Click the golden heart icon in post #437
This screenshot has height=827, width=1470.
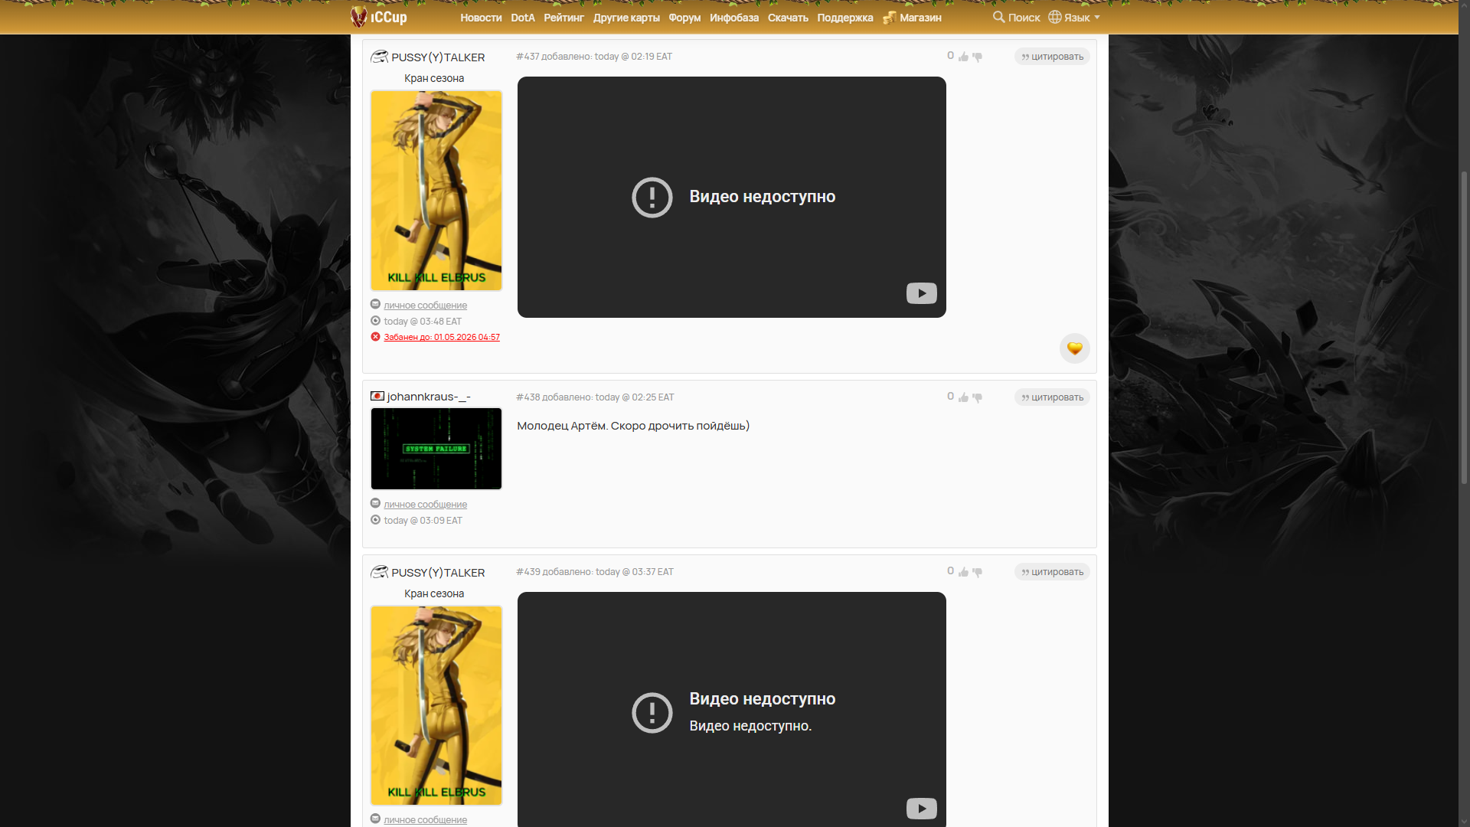pyautogui.click(x=1074, y=348)
